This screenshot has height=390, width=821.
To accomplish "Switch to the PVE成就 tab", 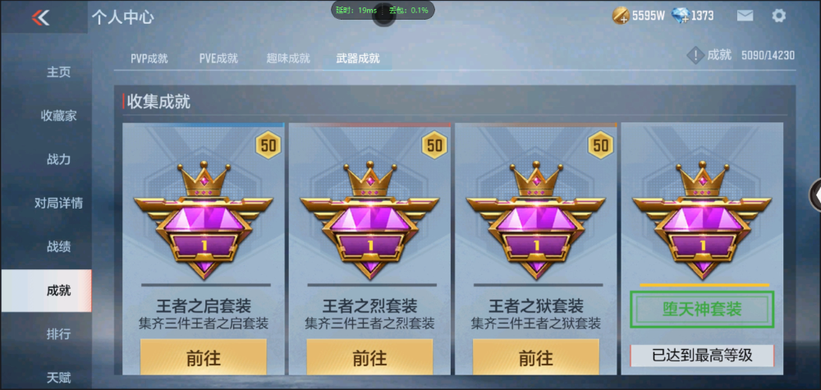I will [218, 58].
